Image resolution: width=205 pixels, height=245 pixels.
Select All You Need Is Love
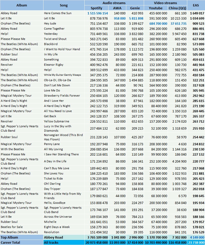(64, 111)
